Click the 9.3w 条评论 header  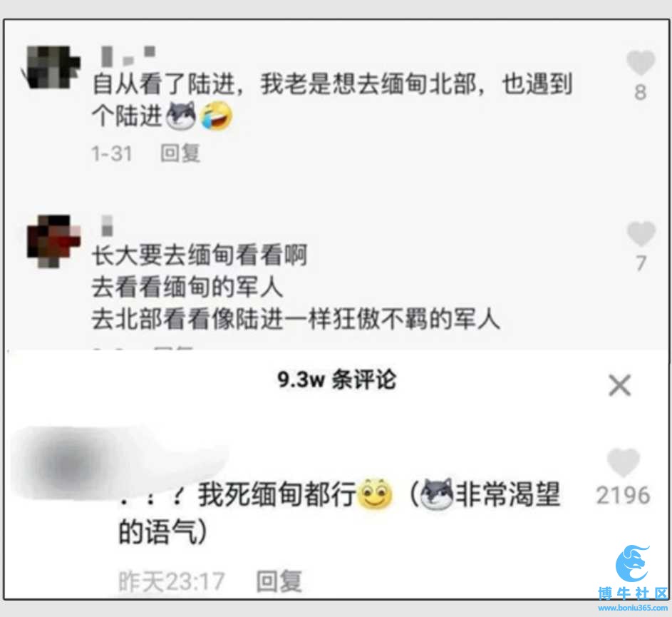pos(336,379)
